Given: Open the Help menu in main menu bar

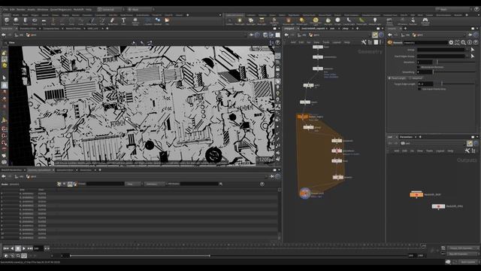Looking at the screenshot, I should tap(89, 10).
